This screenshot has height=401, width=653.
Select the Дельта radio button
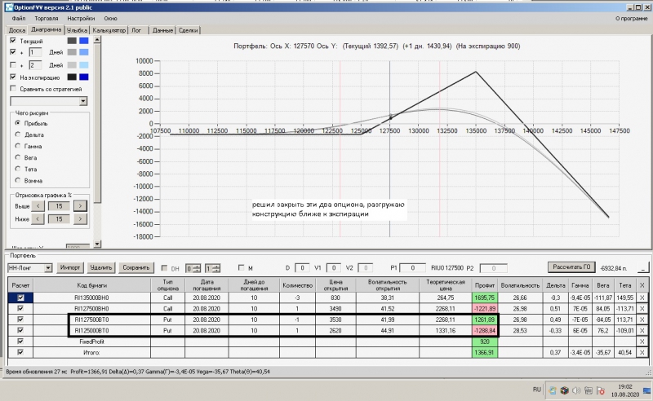click(x=17, y=134)
